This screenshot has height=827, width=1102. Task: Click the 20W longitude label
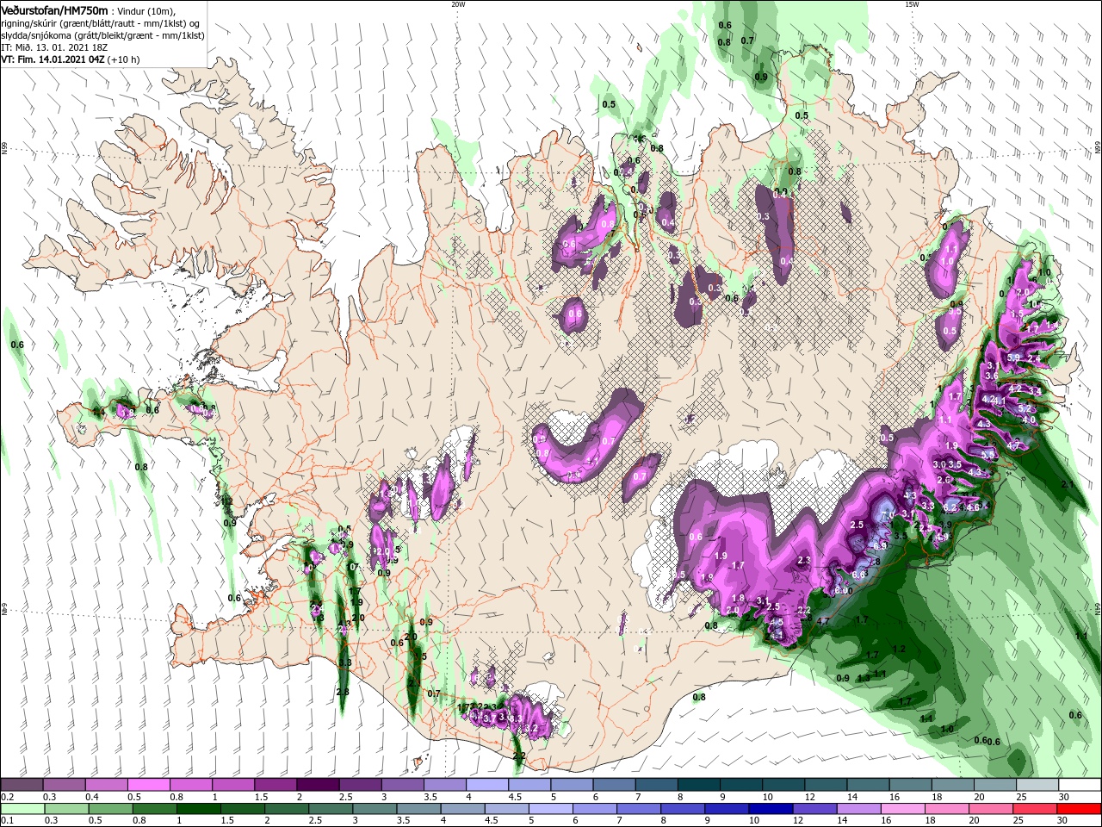tap(458, 4)
